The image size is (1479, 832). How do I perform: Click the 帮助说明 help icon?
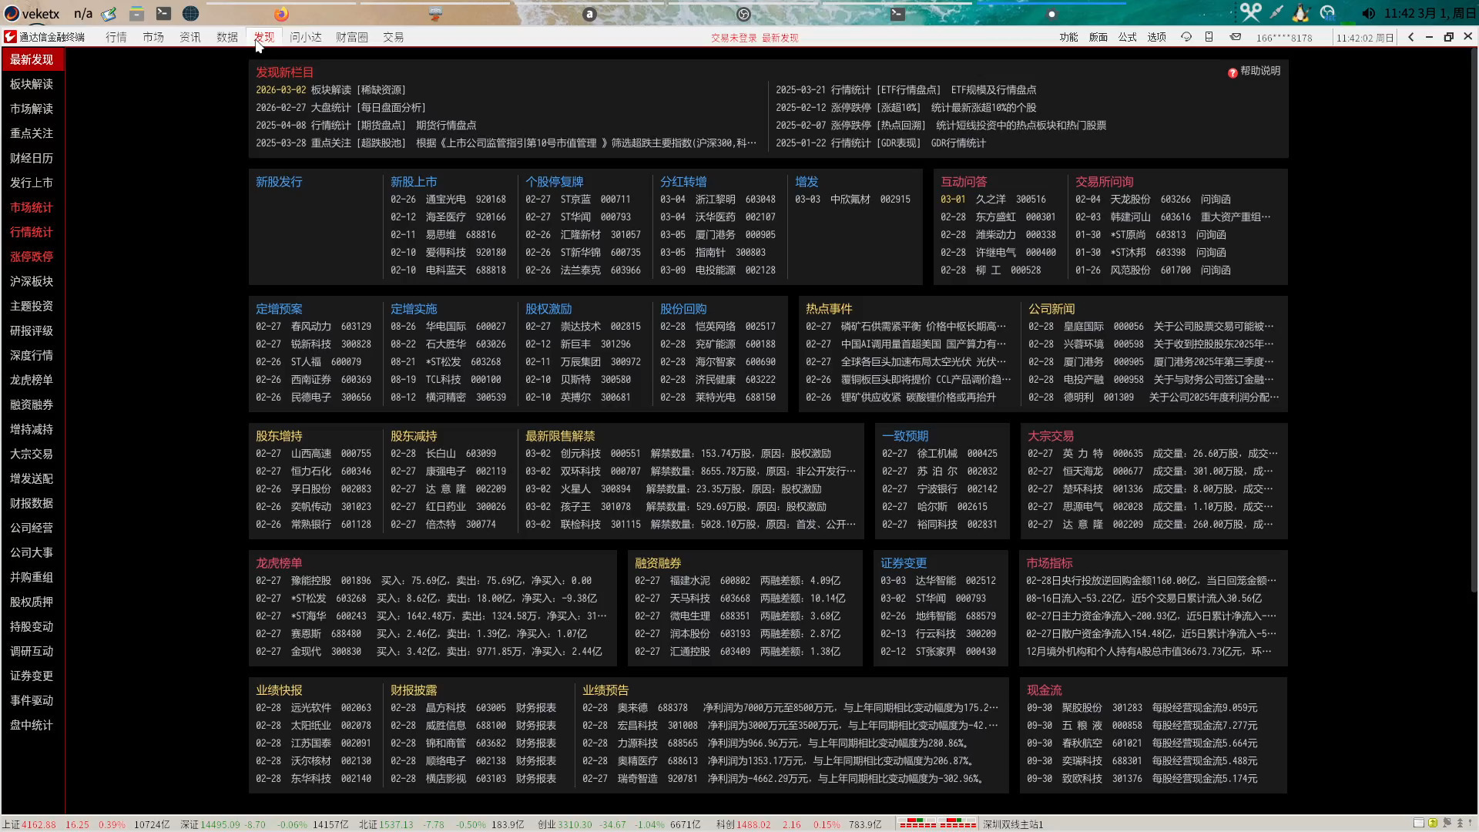tap(1232, 72)
